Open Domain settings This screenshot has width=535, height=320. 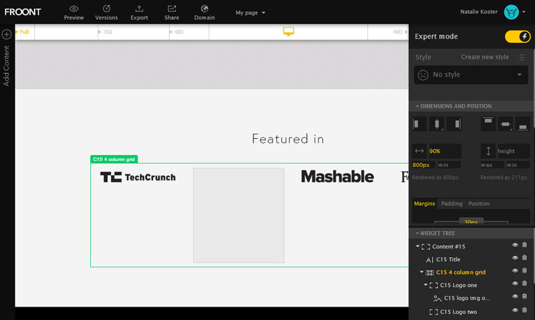click(205, 12)
